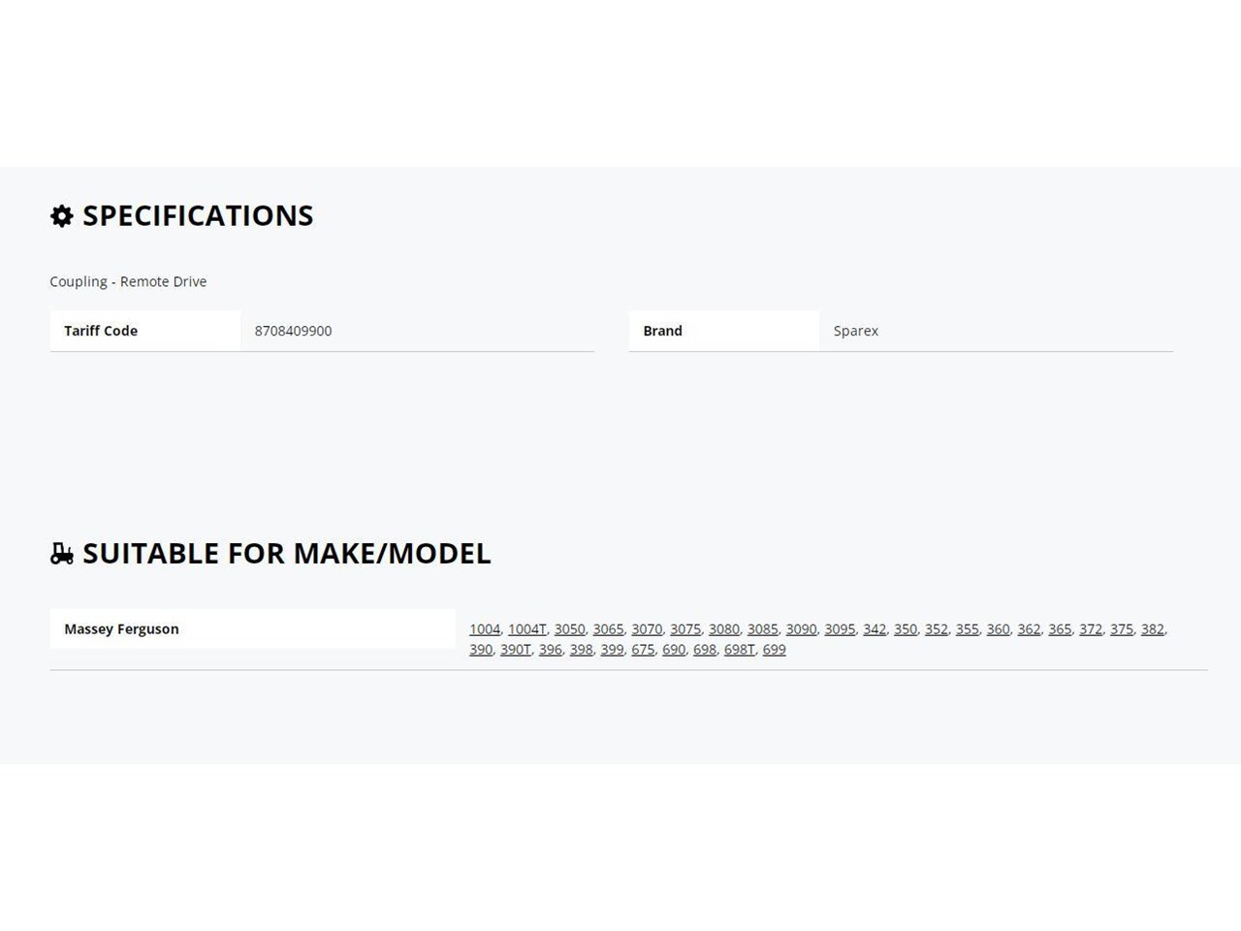
Task: Select the 699 model link
Action: click(775, 650)
